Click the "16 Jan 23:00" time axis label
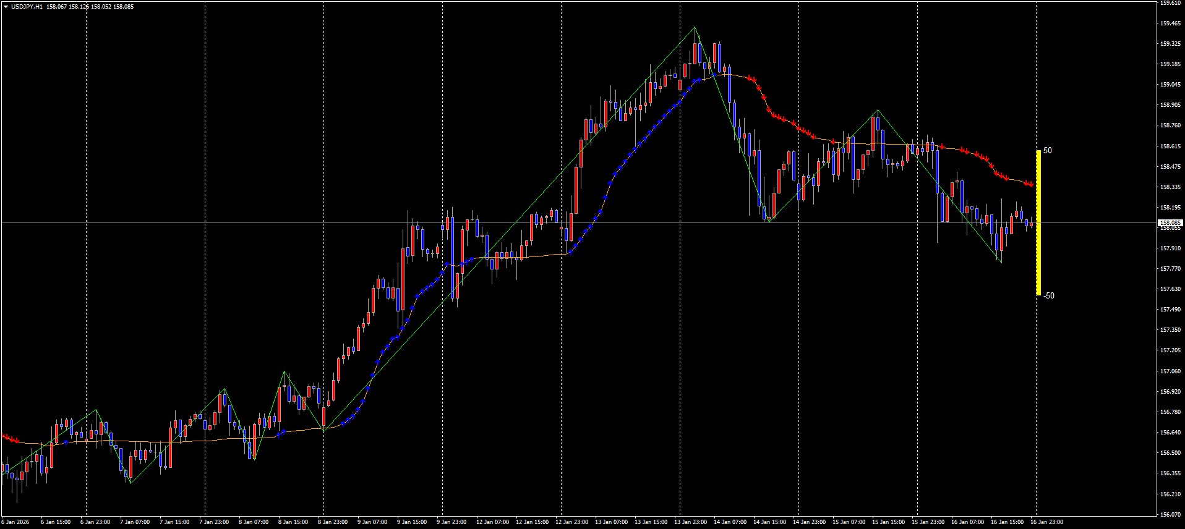Image resolution: width=1185 pixels, height=529 pixels. pos(1046,522)
